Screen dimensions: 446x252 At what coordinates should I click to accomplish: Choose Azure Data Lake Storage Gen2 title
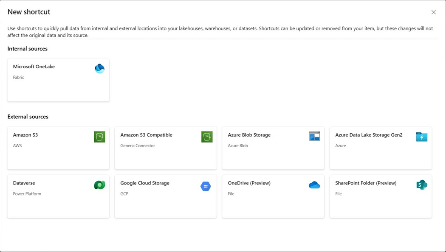369,135
